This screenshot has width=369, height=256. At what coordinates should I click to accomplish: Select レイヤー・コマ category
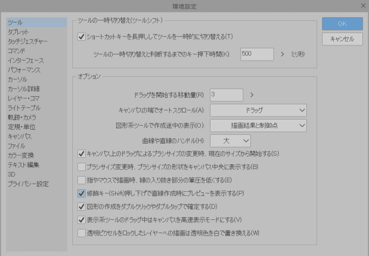tap(23, 98)
